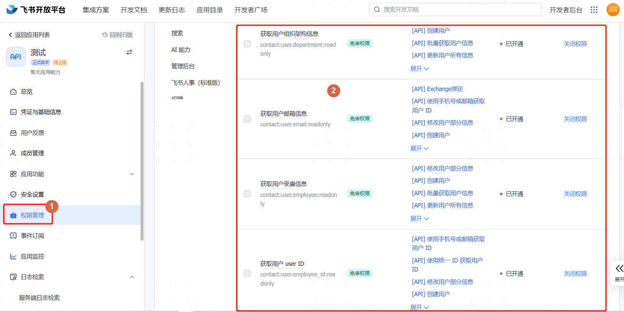Go to 开发者后台

pos(566,10)
